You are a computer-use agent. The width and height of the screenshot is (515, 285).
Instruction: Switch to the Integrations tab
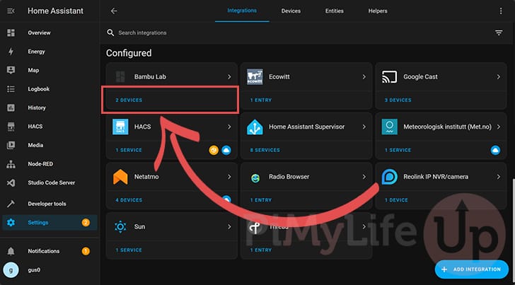[242, 11]
